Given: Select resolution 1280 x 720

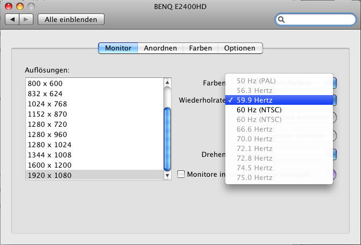Looking at the screenshot, I should (47, 124).
